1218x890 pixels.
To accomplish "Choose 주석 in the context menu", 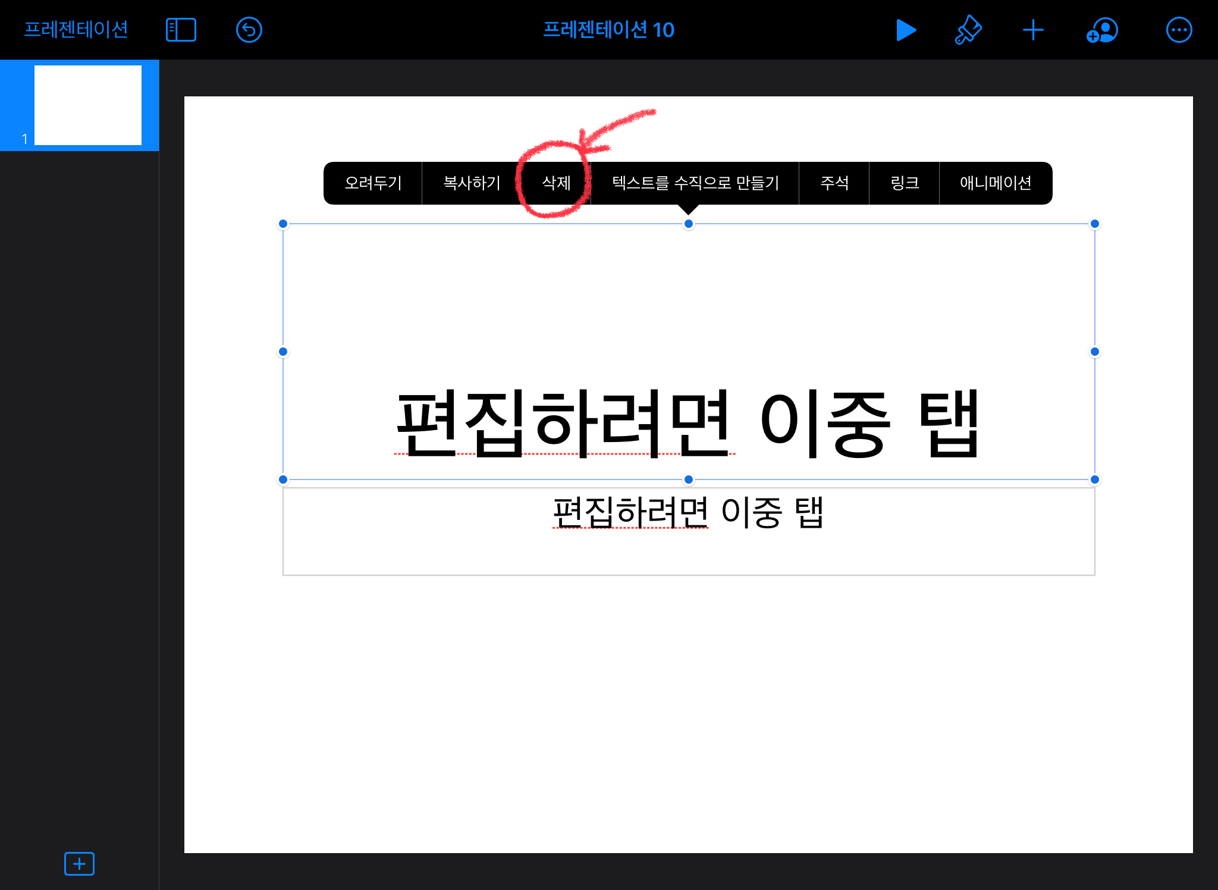I will [x=834, y=183].
